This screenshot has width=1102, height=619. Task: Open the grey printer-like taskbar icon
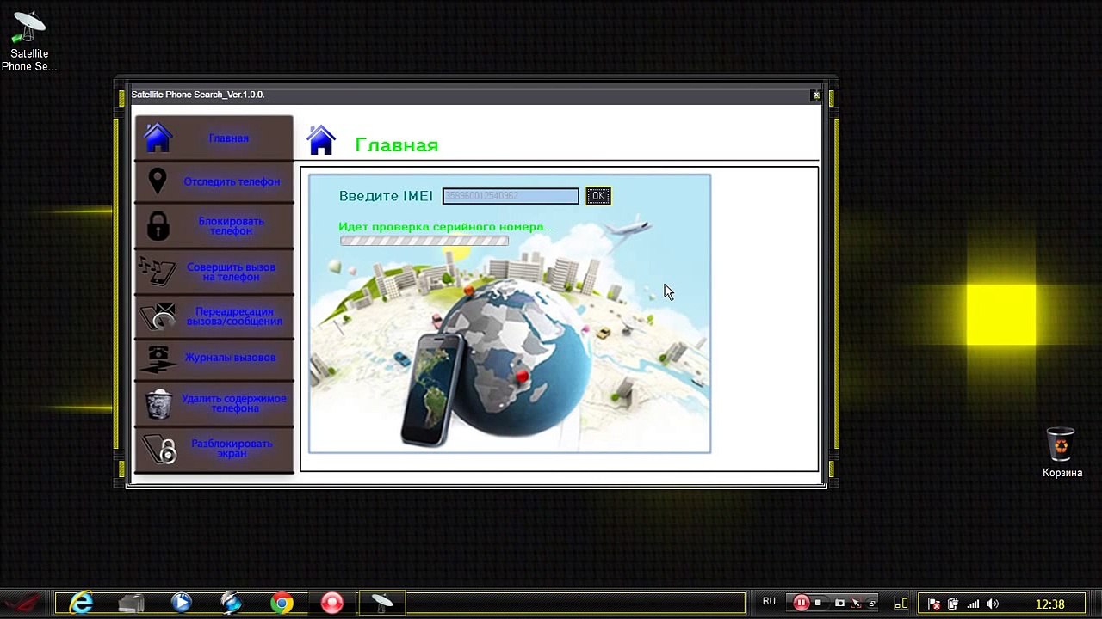[131, 603]
